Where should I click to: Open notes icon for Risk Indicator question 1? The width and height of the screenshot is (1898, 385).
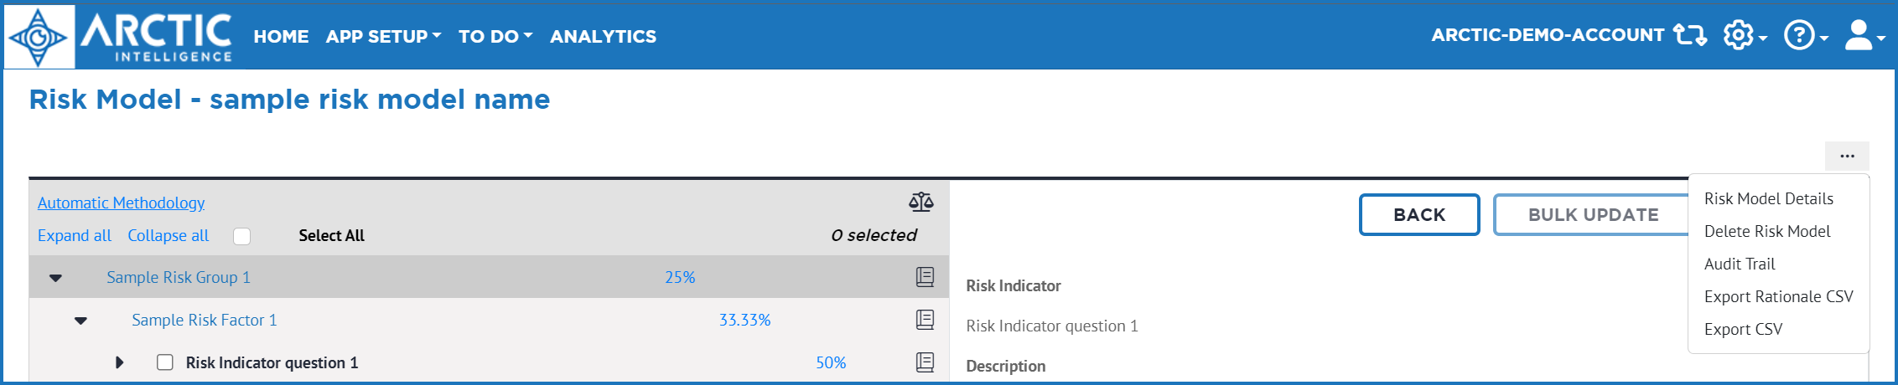click(925, 362)
